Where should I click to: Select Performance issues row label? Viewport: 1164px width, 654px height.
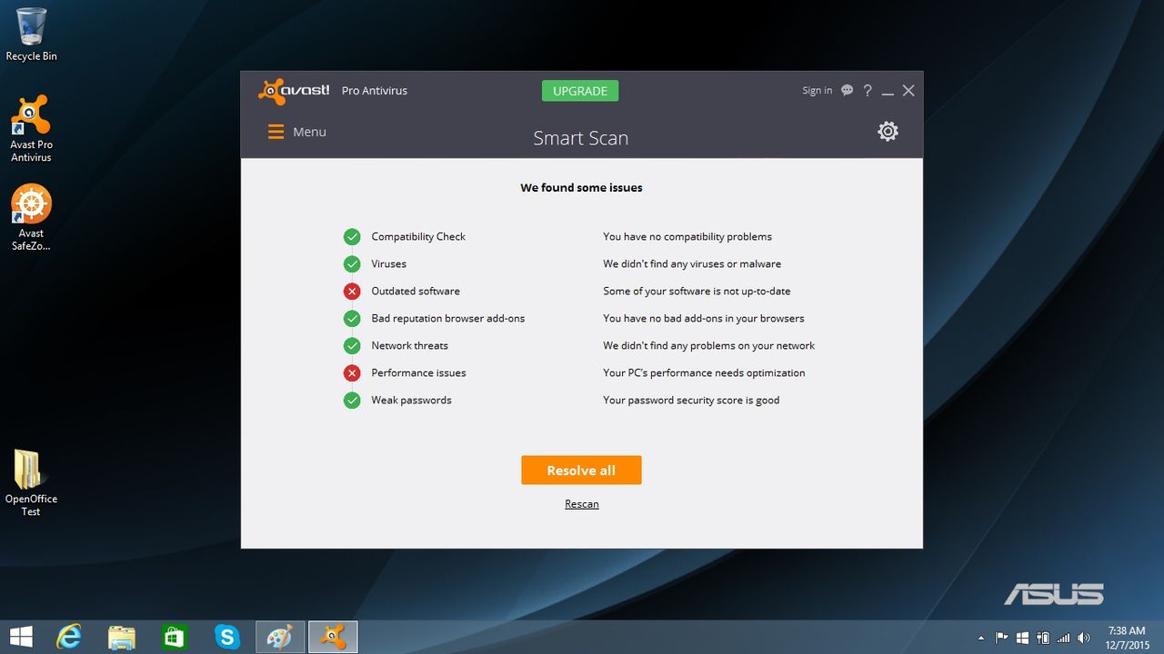[x=418, y=373]
